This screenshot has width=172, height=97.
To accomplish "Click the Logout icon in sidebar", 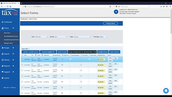I will pos(2,78).
